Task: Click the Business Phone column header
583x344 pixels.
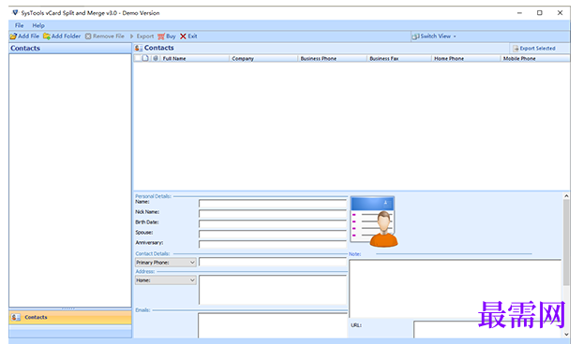Action: pos(332,59)
